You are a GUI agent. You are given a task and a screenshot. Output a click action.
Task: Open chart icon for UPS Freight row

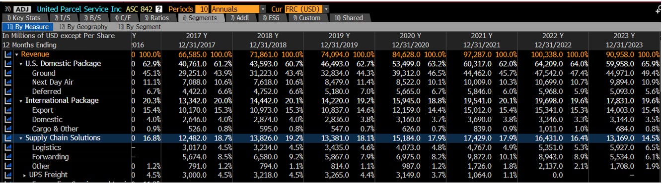(7, 175)
